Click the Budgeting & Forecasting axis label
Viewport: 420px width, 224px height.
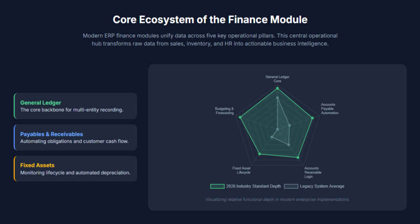[x=224, y=111]
